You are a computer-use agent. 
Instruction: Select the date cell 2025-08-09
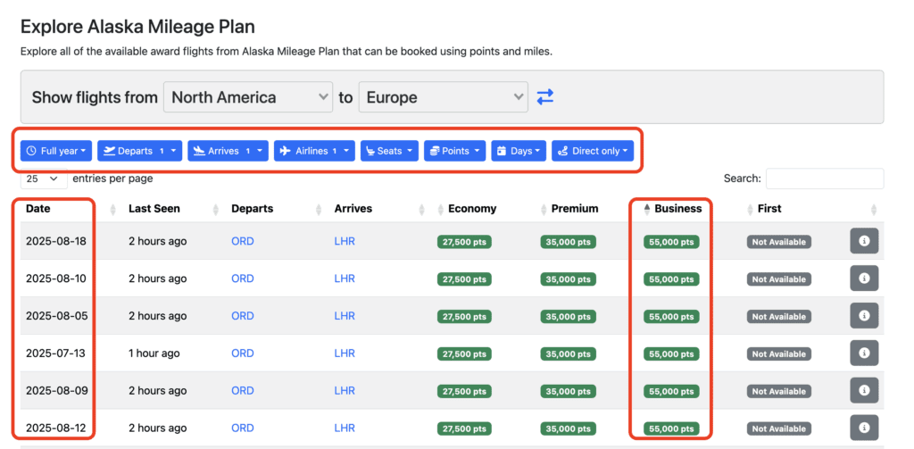tap(56, 390)
